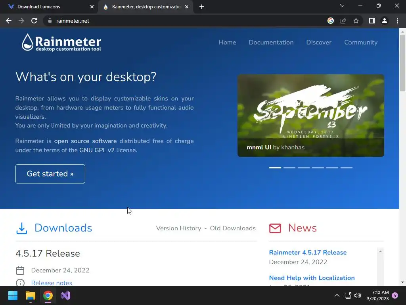Select the third carousel indicator

coord(303,168)
